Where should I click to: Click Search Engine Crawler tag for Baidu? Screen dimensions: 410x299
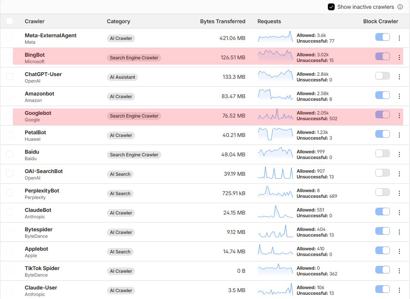pyautogui.click(x=134, y=155)
